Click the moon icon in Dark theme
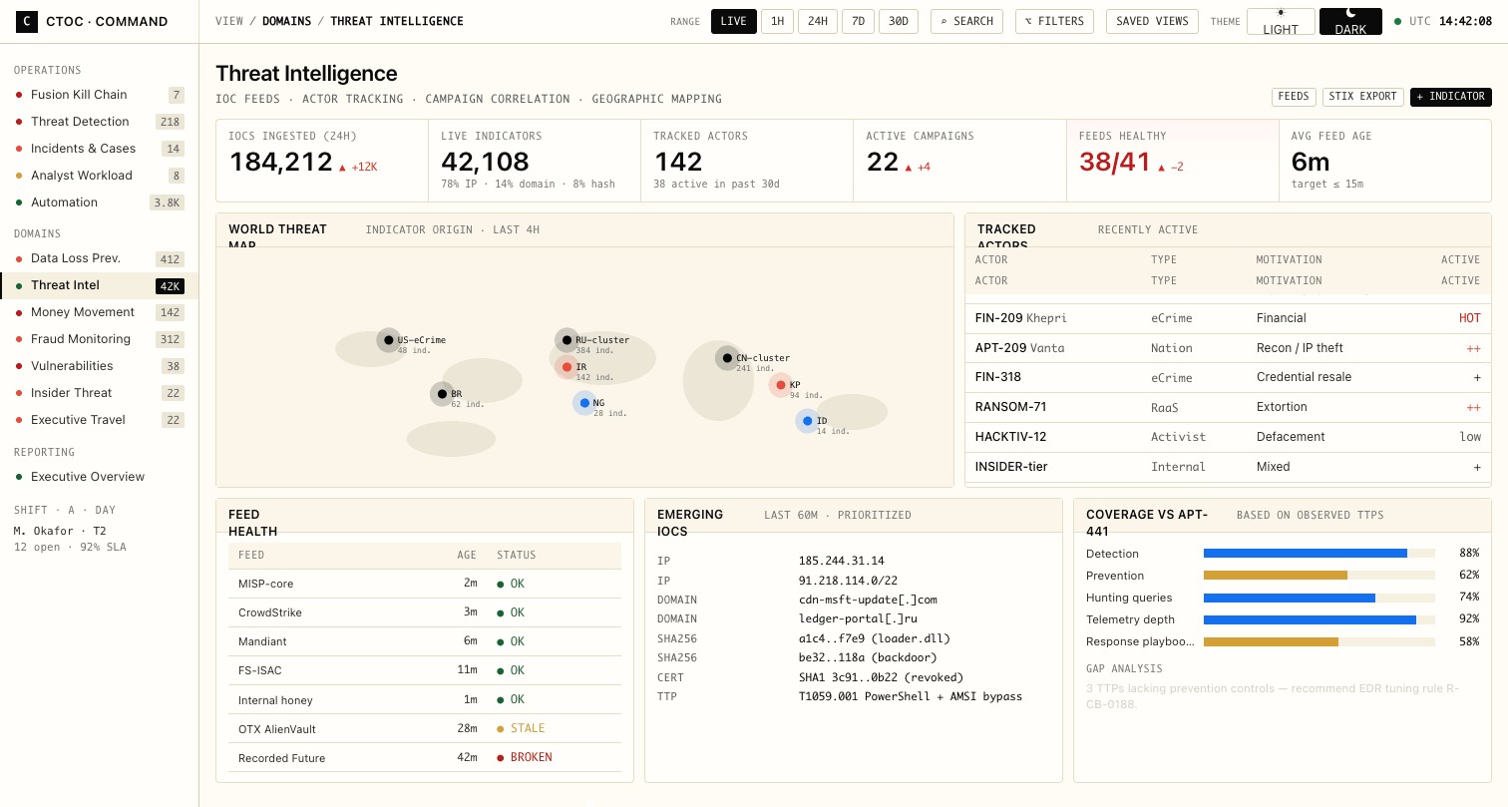 (x=1350, y=13)
